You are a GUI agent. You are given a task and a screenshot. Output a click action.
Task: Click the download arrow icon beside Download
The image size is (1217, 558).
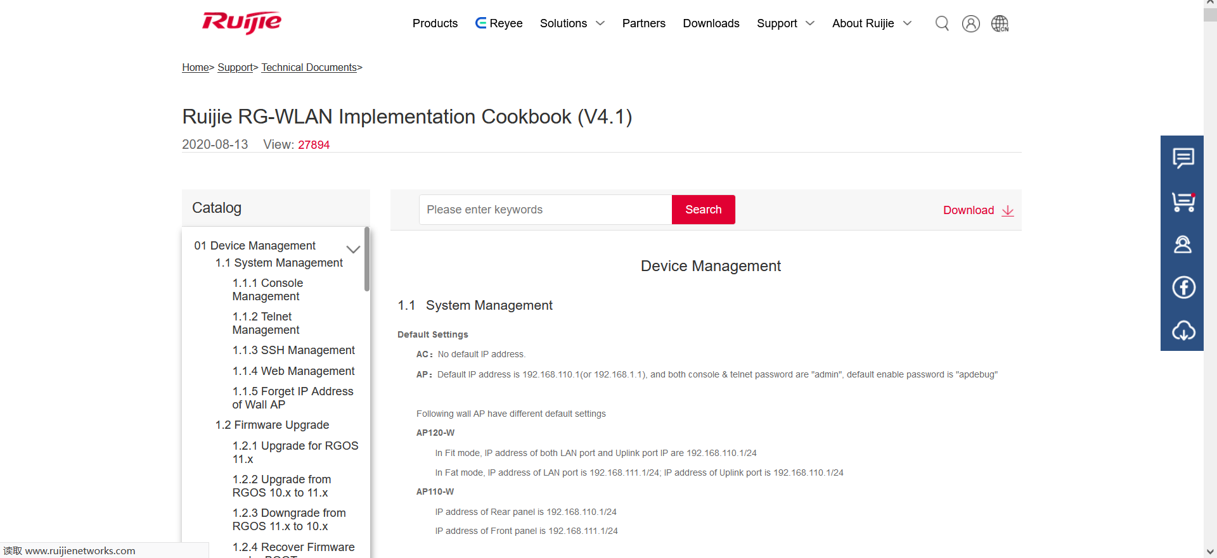point(1008,210)
